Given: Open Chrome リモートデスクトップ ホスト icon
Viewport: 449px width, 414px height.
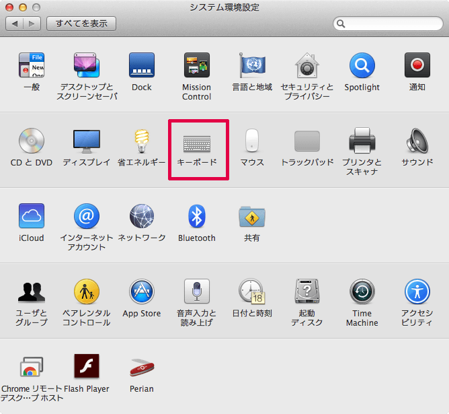Looking at the screenshot, I should pos(32,367).
